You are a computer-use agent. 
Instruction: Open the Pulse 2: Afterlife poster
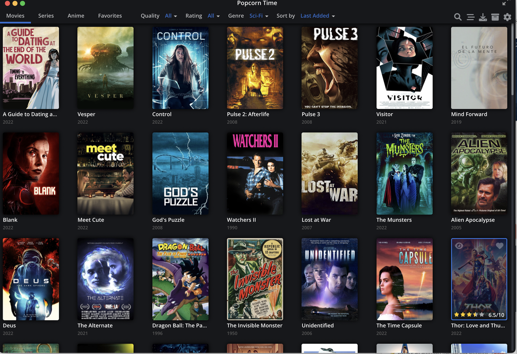(x=255, y=68)
